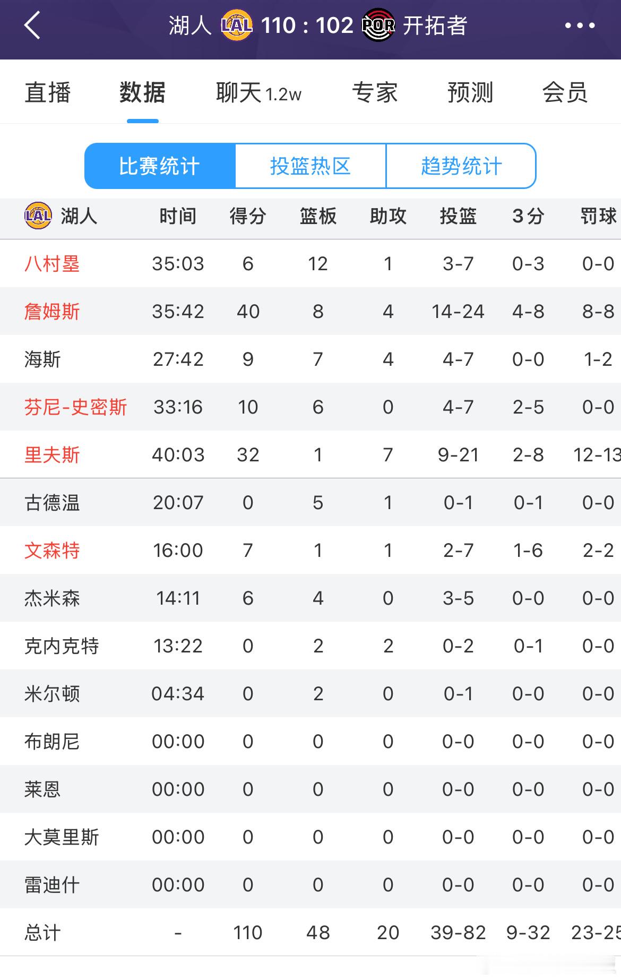The image size is (621, 980).
Task: Tap the 110 : 102 score
Action: point(307,25)
